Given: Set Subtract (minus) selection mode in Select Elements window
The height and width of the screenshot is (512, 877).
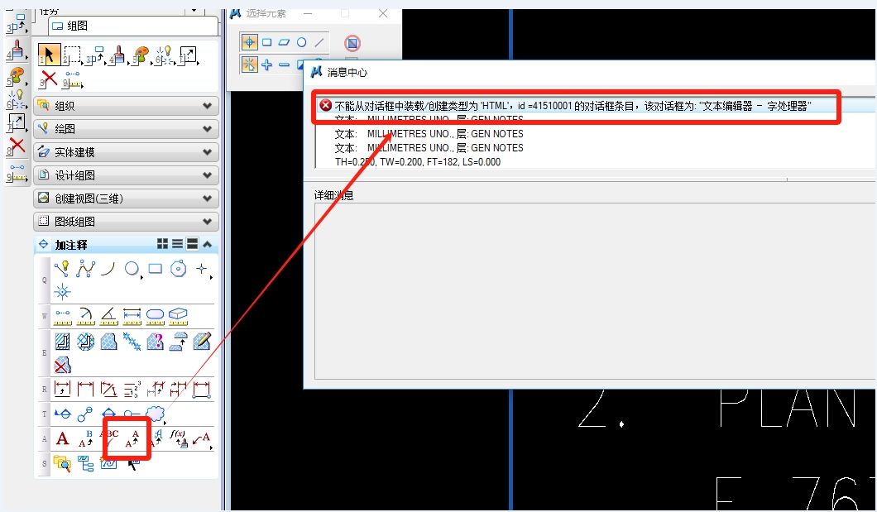Looking at the screenshot, I should [x=284, y=65].
